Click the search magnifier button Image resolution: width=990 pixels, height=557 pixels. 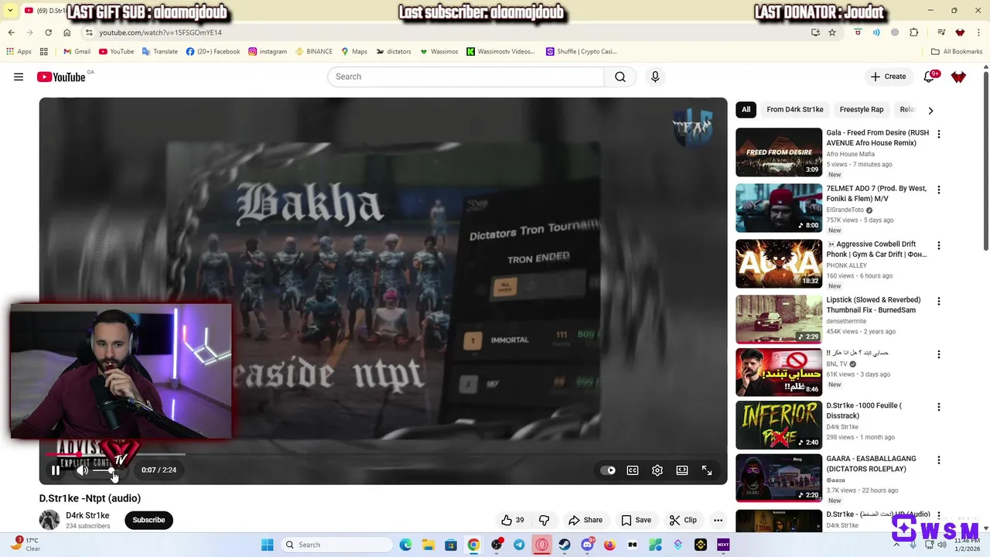(620, 77)
